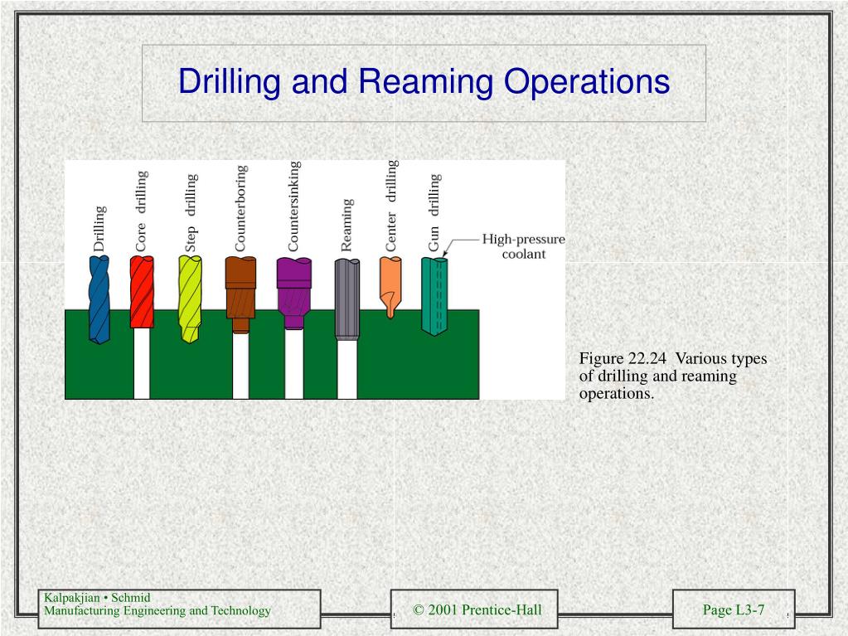Click the 'Core drilling' vertical label

[x=141, y=211]
